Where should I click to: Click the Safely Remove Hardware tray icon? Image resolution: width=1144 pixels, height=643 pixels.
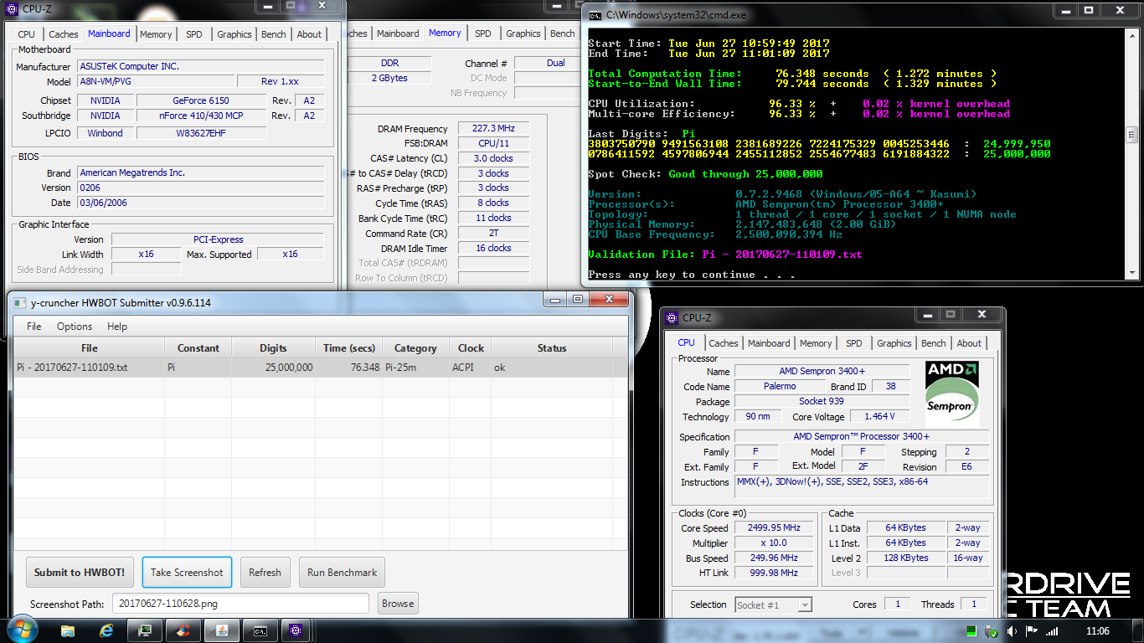992,631
